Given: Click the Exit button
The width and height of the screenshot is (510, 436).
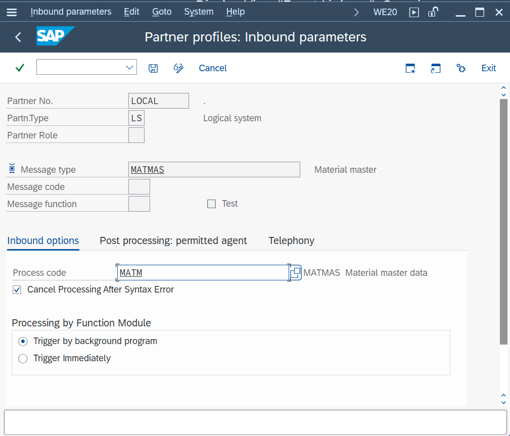Looking at the screenshot, I should coord(488,68).
